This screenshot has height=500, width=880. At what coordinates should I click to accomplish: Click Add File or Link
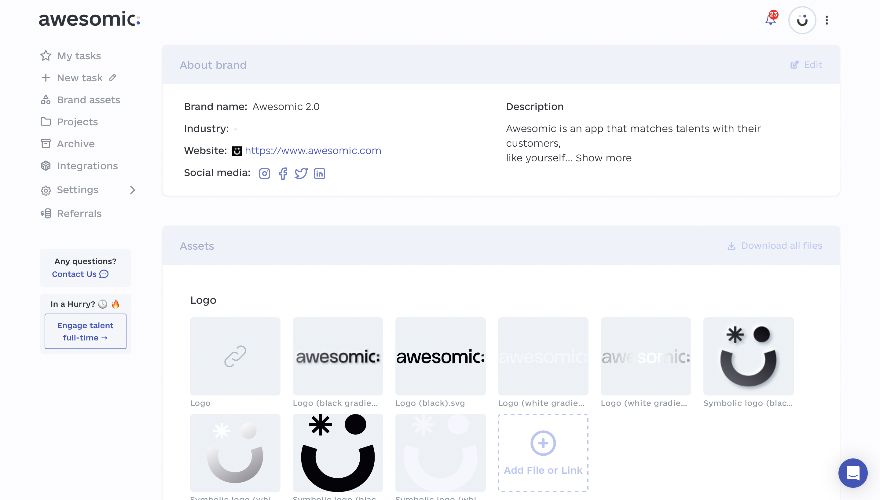pyautogui.click(x=543, y=453)
